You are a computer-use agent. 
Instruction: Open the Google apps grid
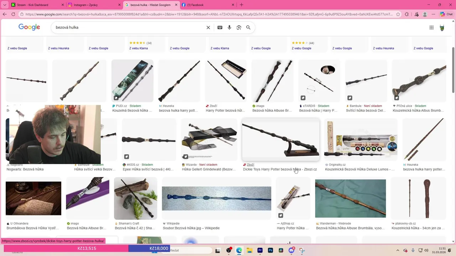click(x=431, y=27)
